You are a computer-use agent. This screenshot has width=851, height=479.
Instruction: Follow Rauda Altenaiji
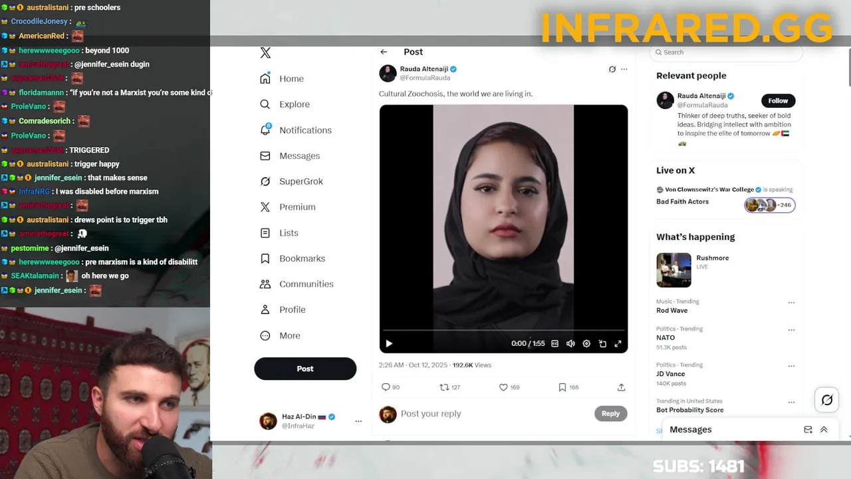coord(778,100)
